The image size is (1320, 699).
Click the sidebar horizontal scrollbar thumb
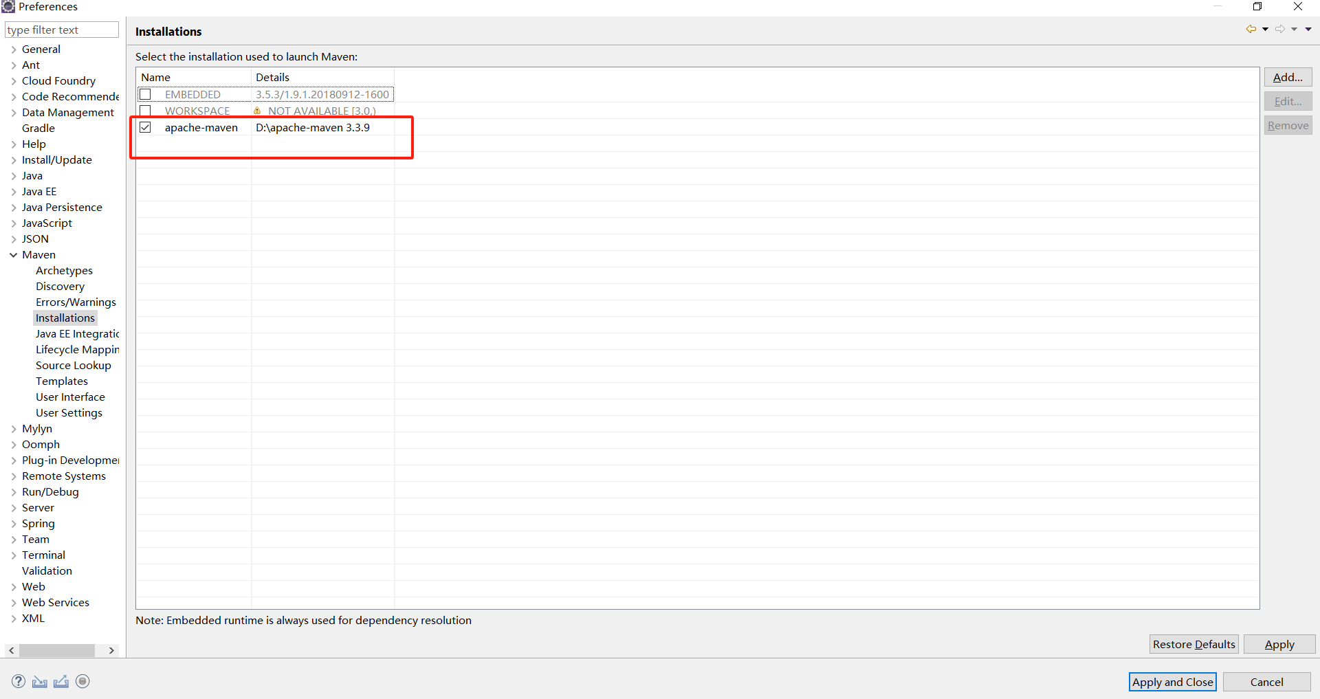click(x=57, y=650)
